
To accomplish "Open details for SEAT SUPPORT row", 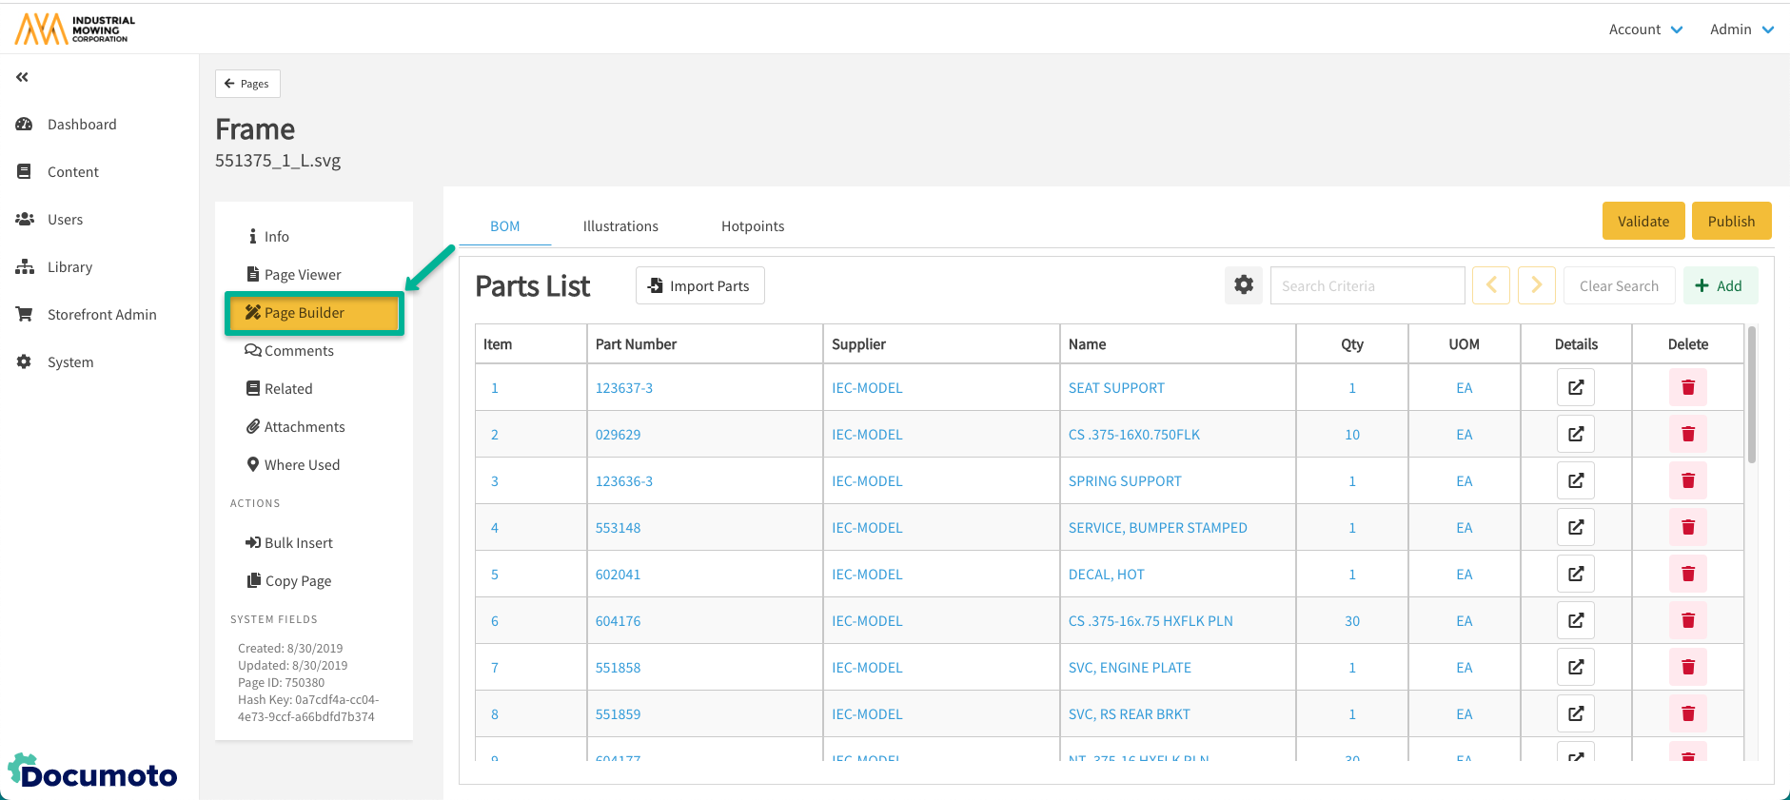I will click(x=1575, y=388).
